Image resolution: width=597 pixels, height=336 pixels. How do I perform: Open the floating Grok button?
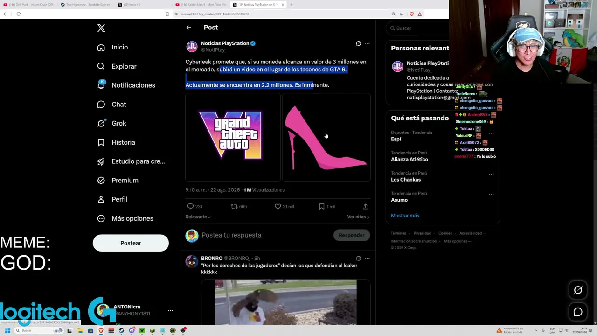coord(578,290)
